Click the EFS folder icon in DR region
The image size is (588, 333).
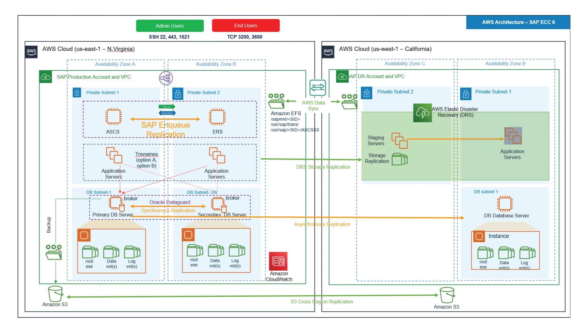point(349,101)
